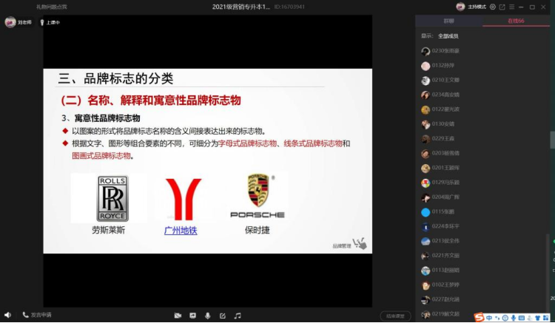Mute the microphone in bottom toolbar
This screenshot has width=555, height=323.
click(207, 316)
